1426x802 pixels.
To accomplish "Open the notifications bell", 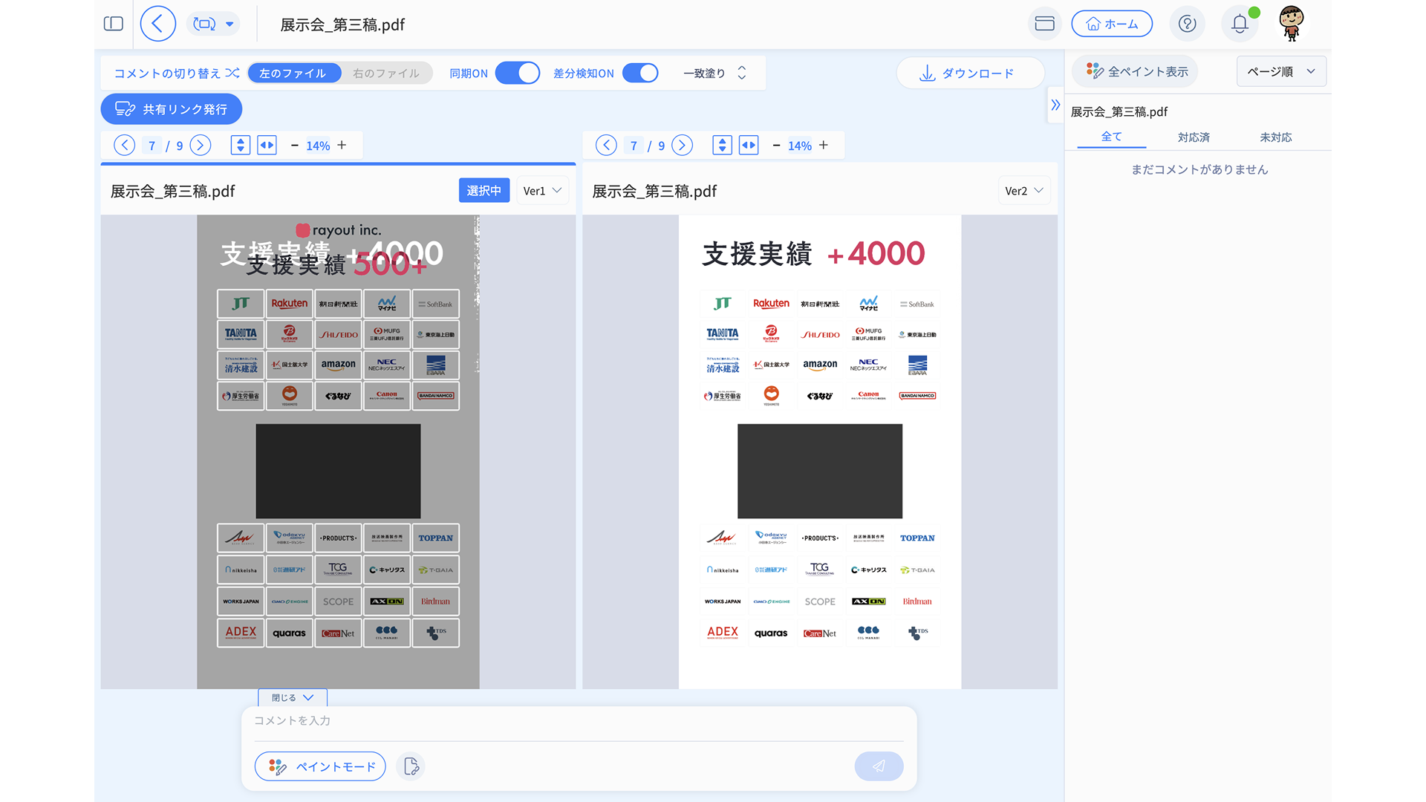I will tap(1239, 24).
